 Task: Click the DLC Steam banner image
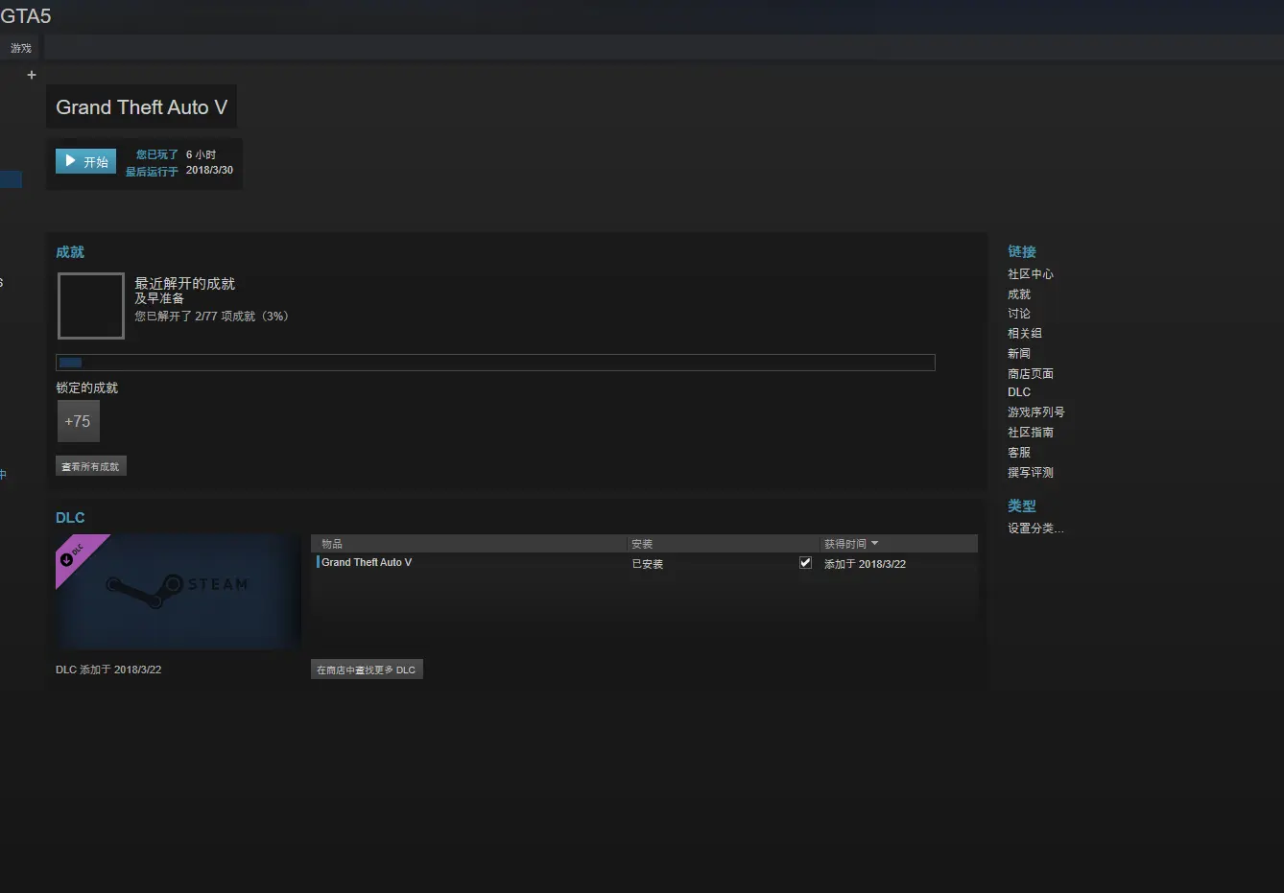(178, 592)
